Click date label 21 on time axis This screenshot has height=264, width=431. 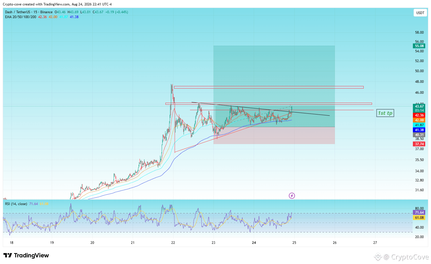133,243
